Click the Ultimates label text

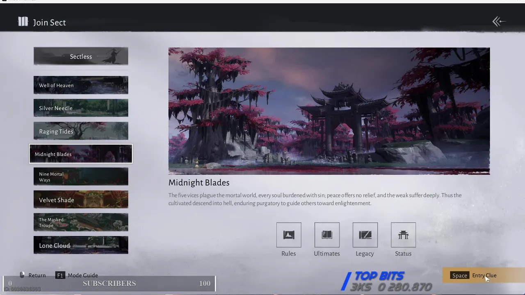pyautogui.click(x=327, y=254)
